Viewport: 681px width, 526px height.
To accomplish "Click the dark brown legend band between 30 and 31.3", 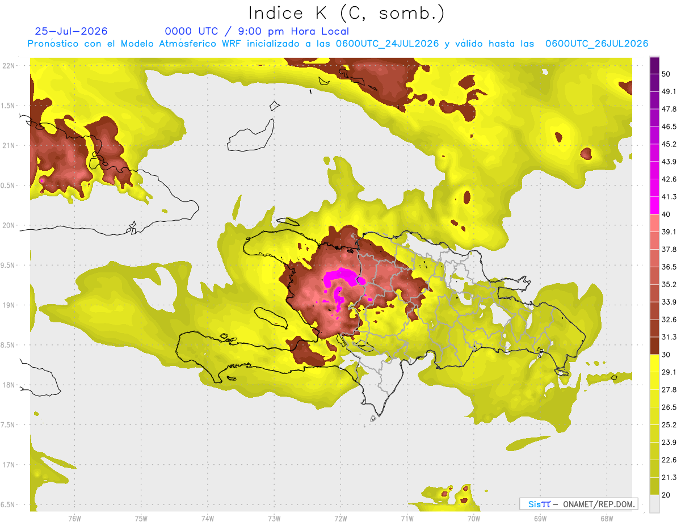I will pyautogui.click(x=654, y=346).
